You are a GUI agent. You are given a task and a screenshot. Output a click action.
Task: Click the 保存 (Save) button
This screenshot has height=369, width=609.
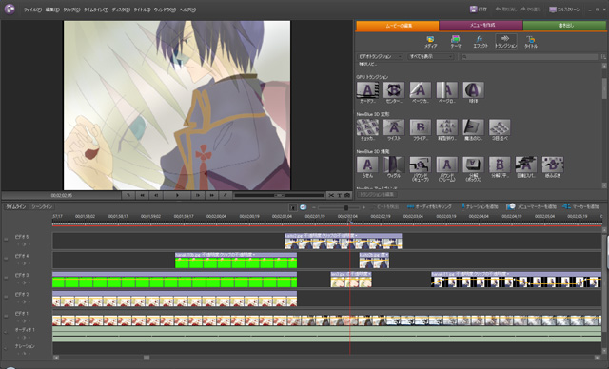[479, 9]
